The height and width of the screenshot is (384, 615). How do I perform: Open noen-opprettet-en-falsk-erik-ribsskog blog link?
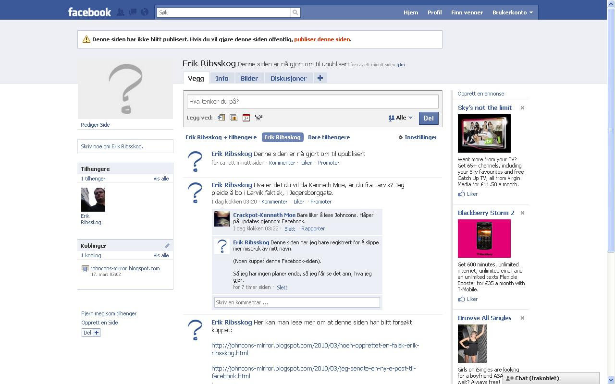point(315,349)
